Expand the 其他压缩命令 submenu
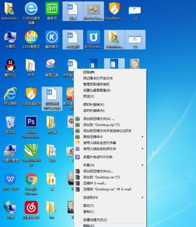 [110, 137]
